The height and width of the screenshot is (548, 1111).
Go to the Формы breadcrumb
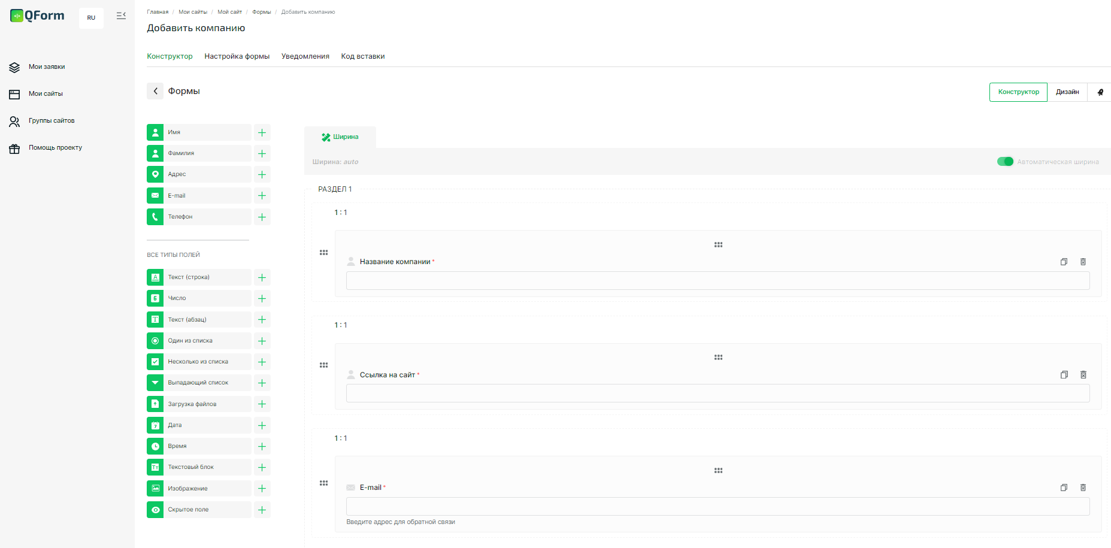261,12
